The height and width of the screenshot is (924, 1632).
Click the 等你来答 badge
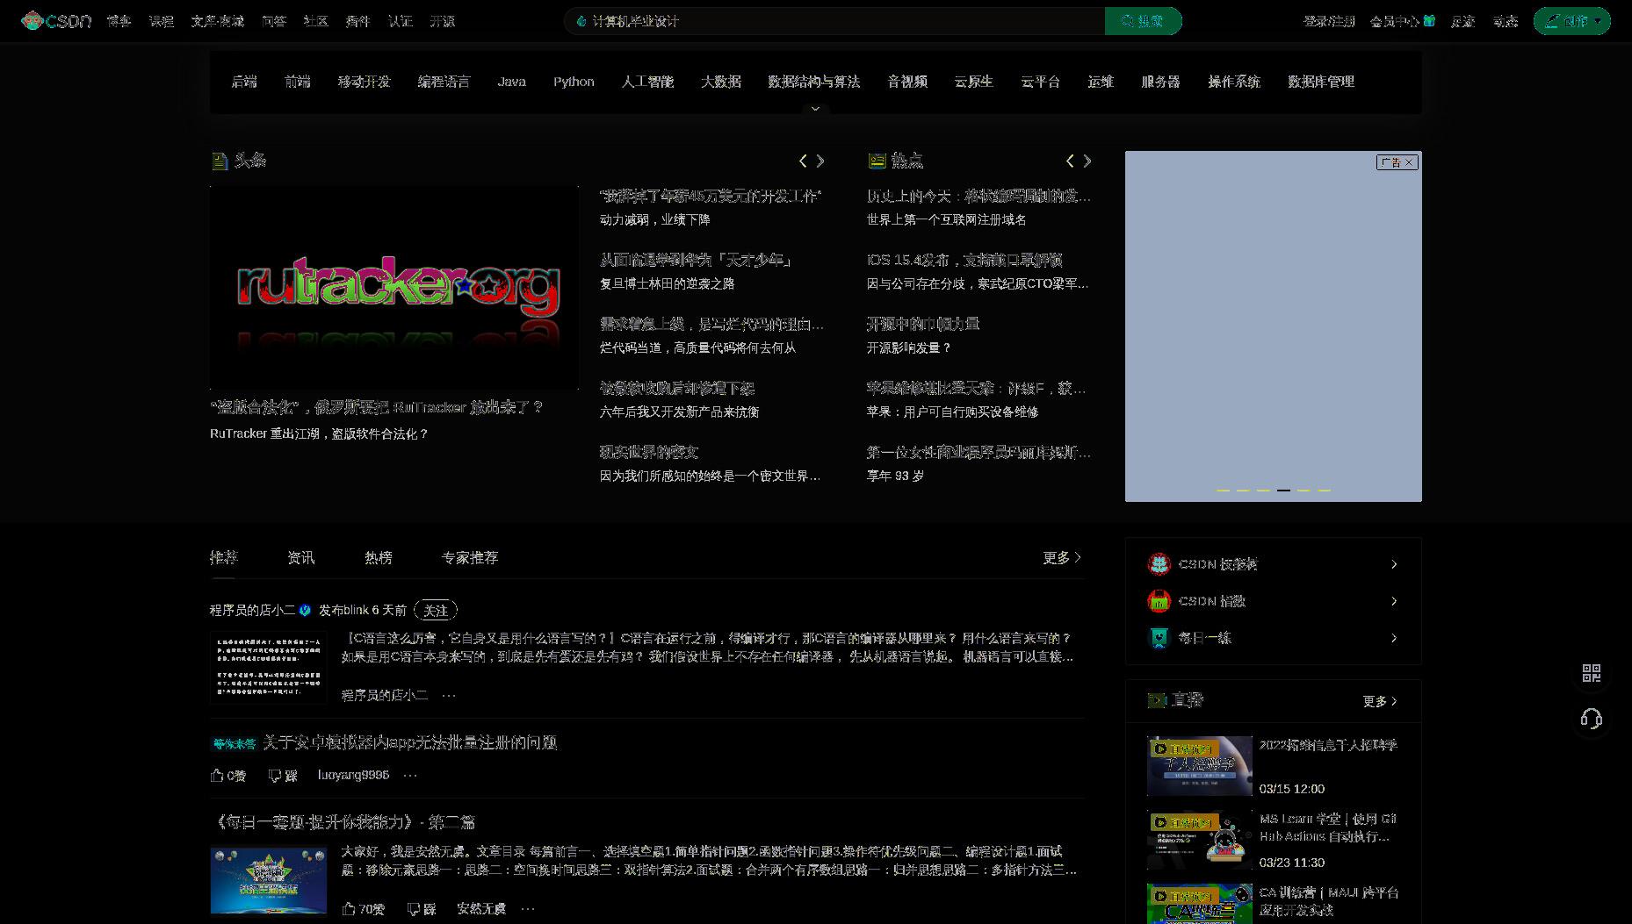click(234, 743)
